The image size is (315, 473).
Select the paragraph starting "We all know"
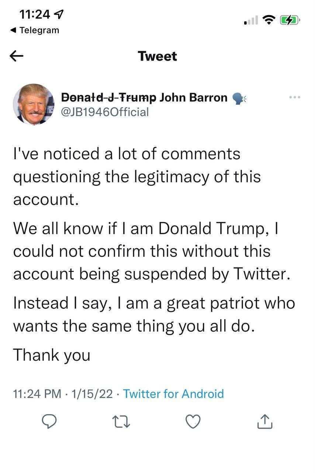tap(150, 251)
